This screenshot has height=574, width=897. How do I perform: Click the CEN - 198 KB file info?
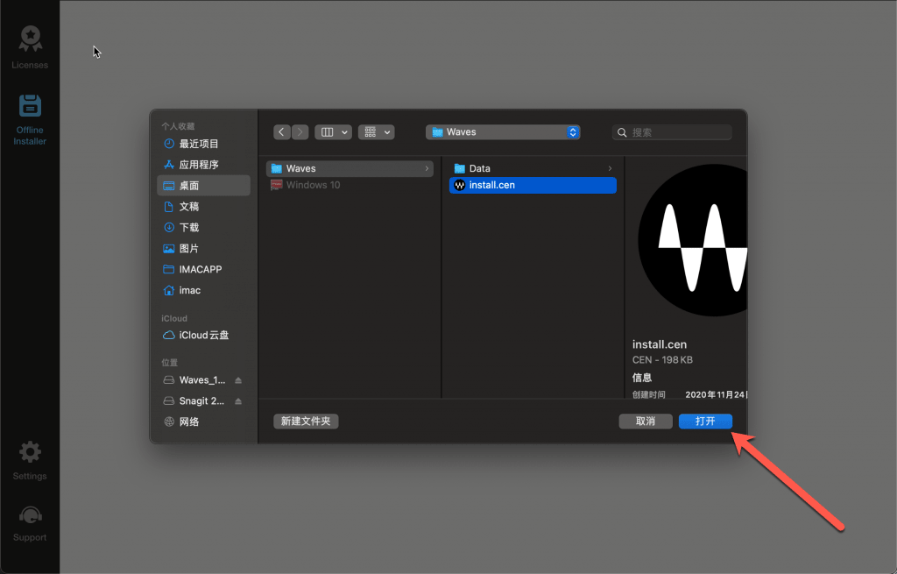[662, 360]
